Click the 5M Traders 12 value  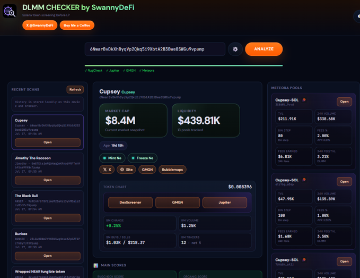tap(183, 242)
